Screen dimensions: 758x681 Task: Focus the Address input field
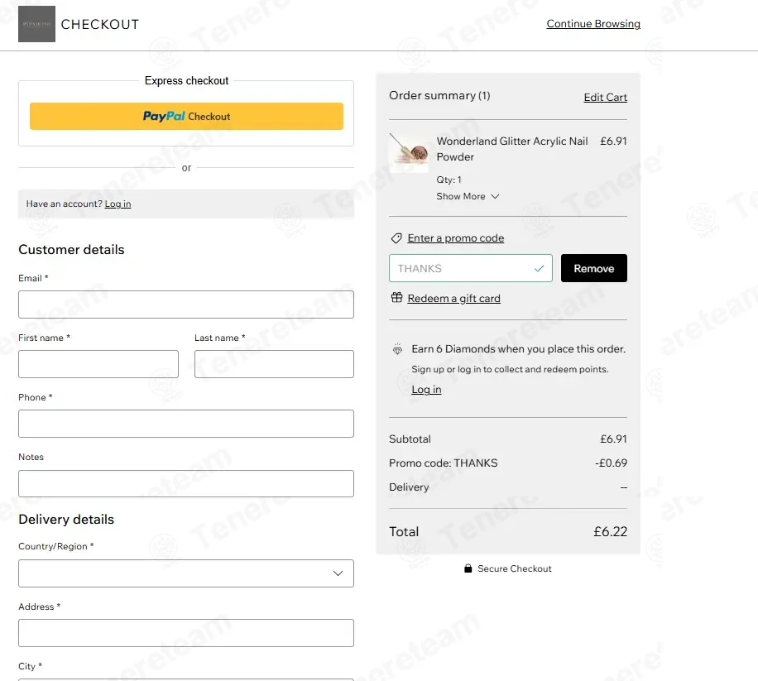point(186,633)
